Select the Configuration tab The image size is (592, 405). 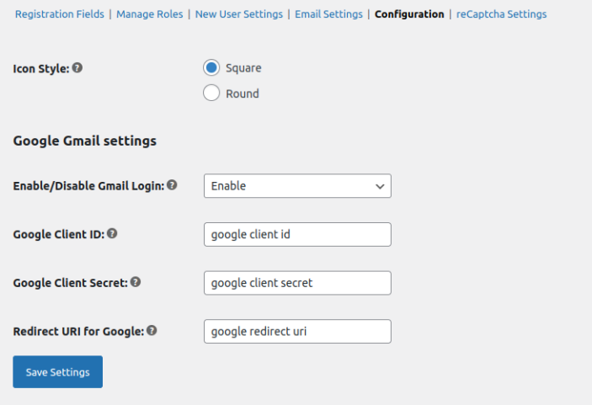(x=409, y=14)
